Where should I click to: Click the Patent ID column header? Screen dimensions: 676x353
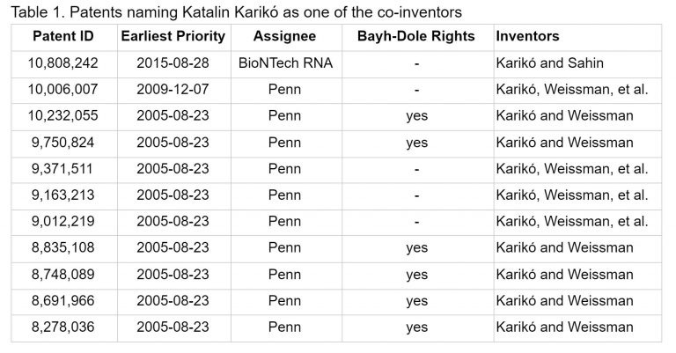coord(63,37)
